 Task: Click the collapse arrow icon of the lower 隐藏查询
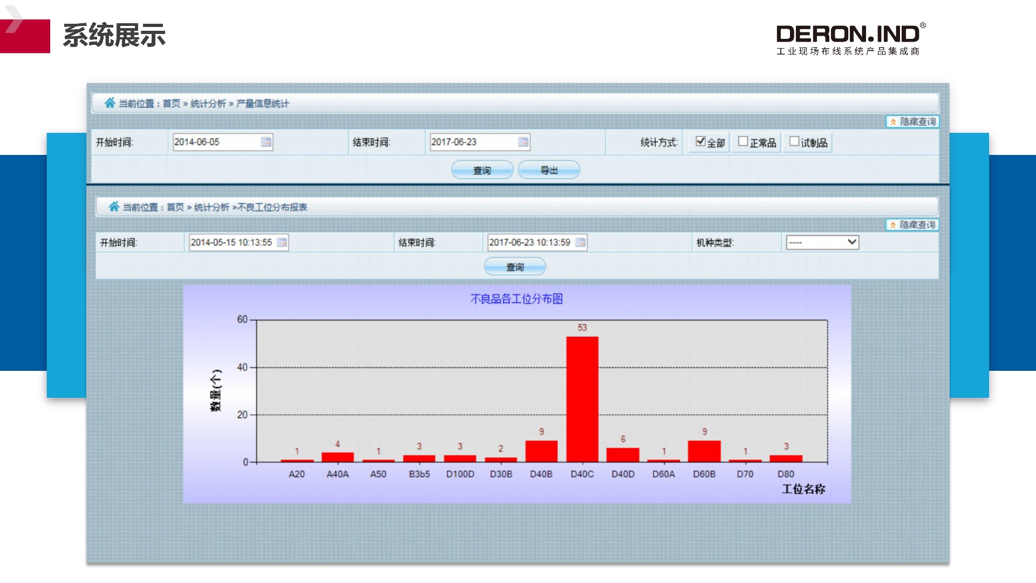[893, 225]
